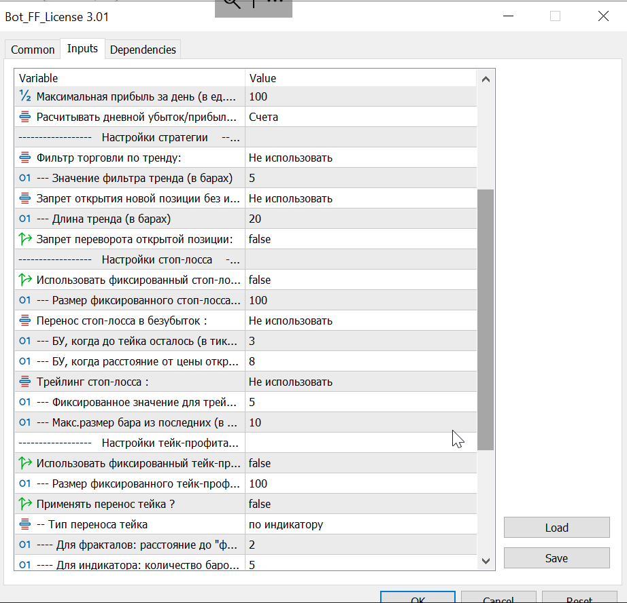Image resolution: width=627 pixels, height=603 pixels.
Task: Click the enum icon beside Тип переноса тейка
Action: coord(25,524)
